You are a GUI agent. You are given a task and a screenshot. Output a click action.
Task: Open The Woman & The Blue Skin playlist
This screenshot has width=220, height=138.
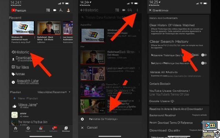30,122
